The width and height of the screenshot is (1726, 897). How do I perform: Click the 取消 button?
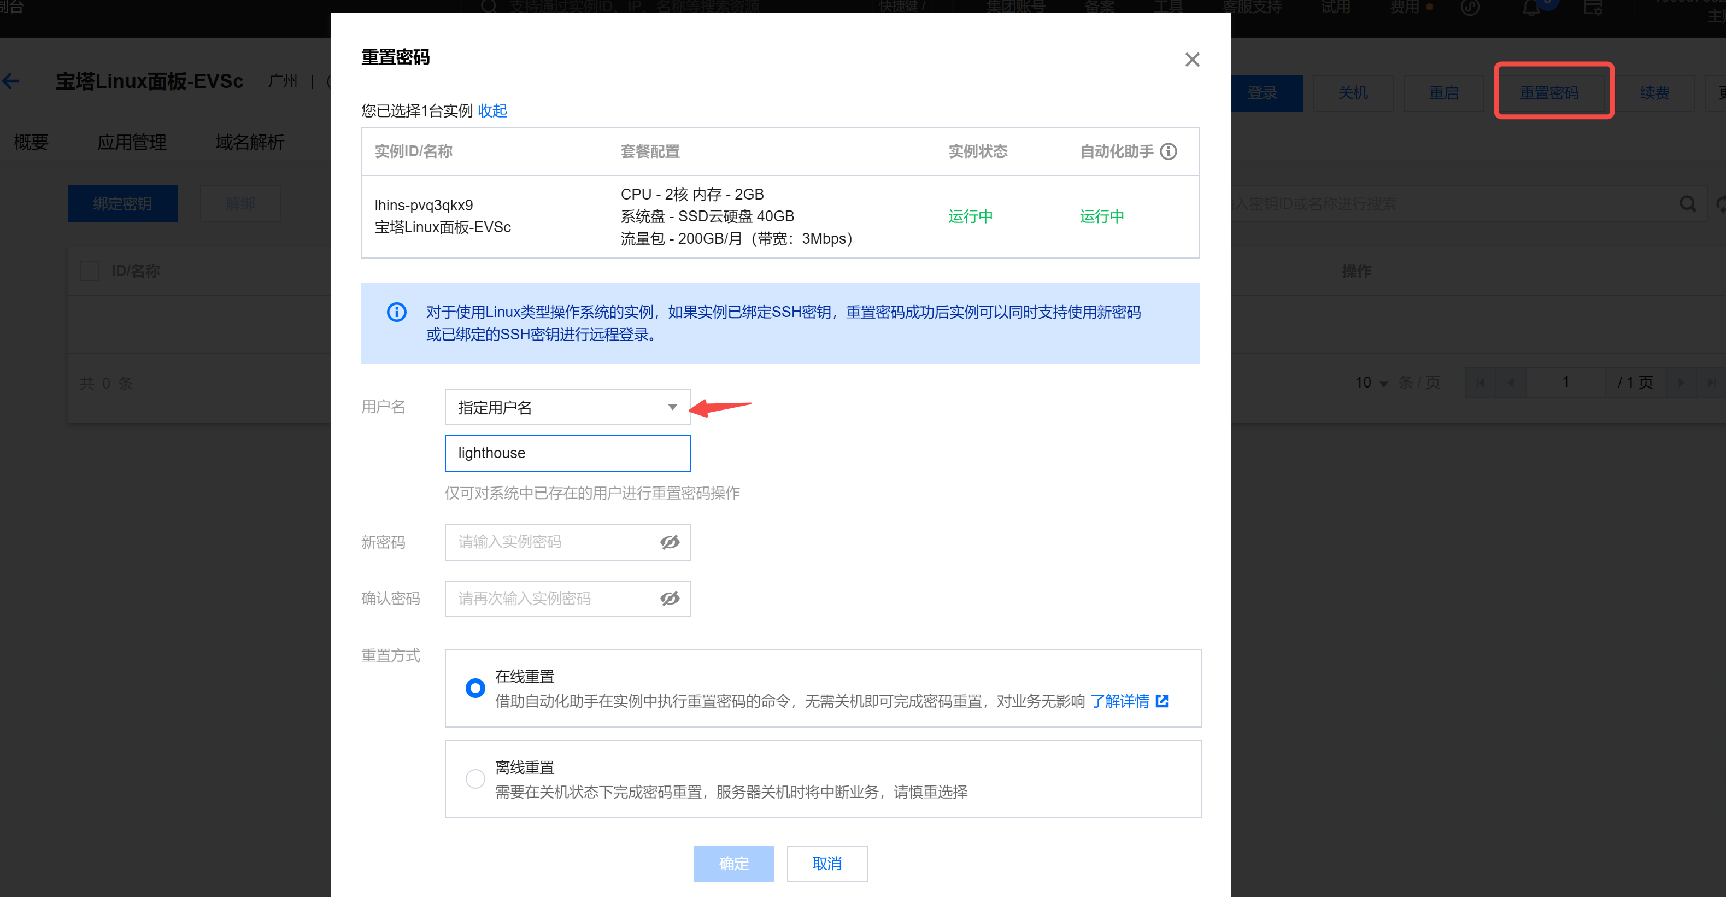coord(826,864)
